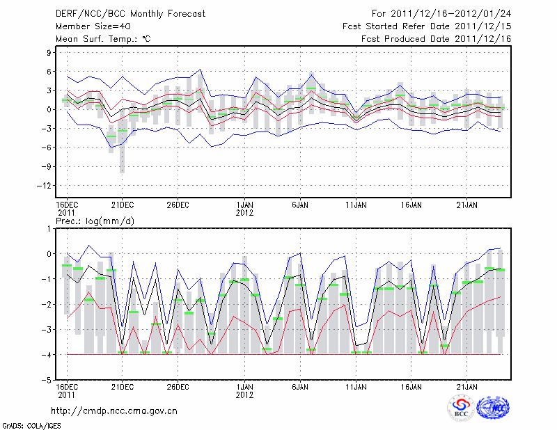This screenshot has width=557, height=430.
Task: Click 6JAN on precipitation chart axis
Action: [300, 386]
